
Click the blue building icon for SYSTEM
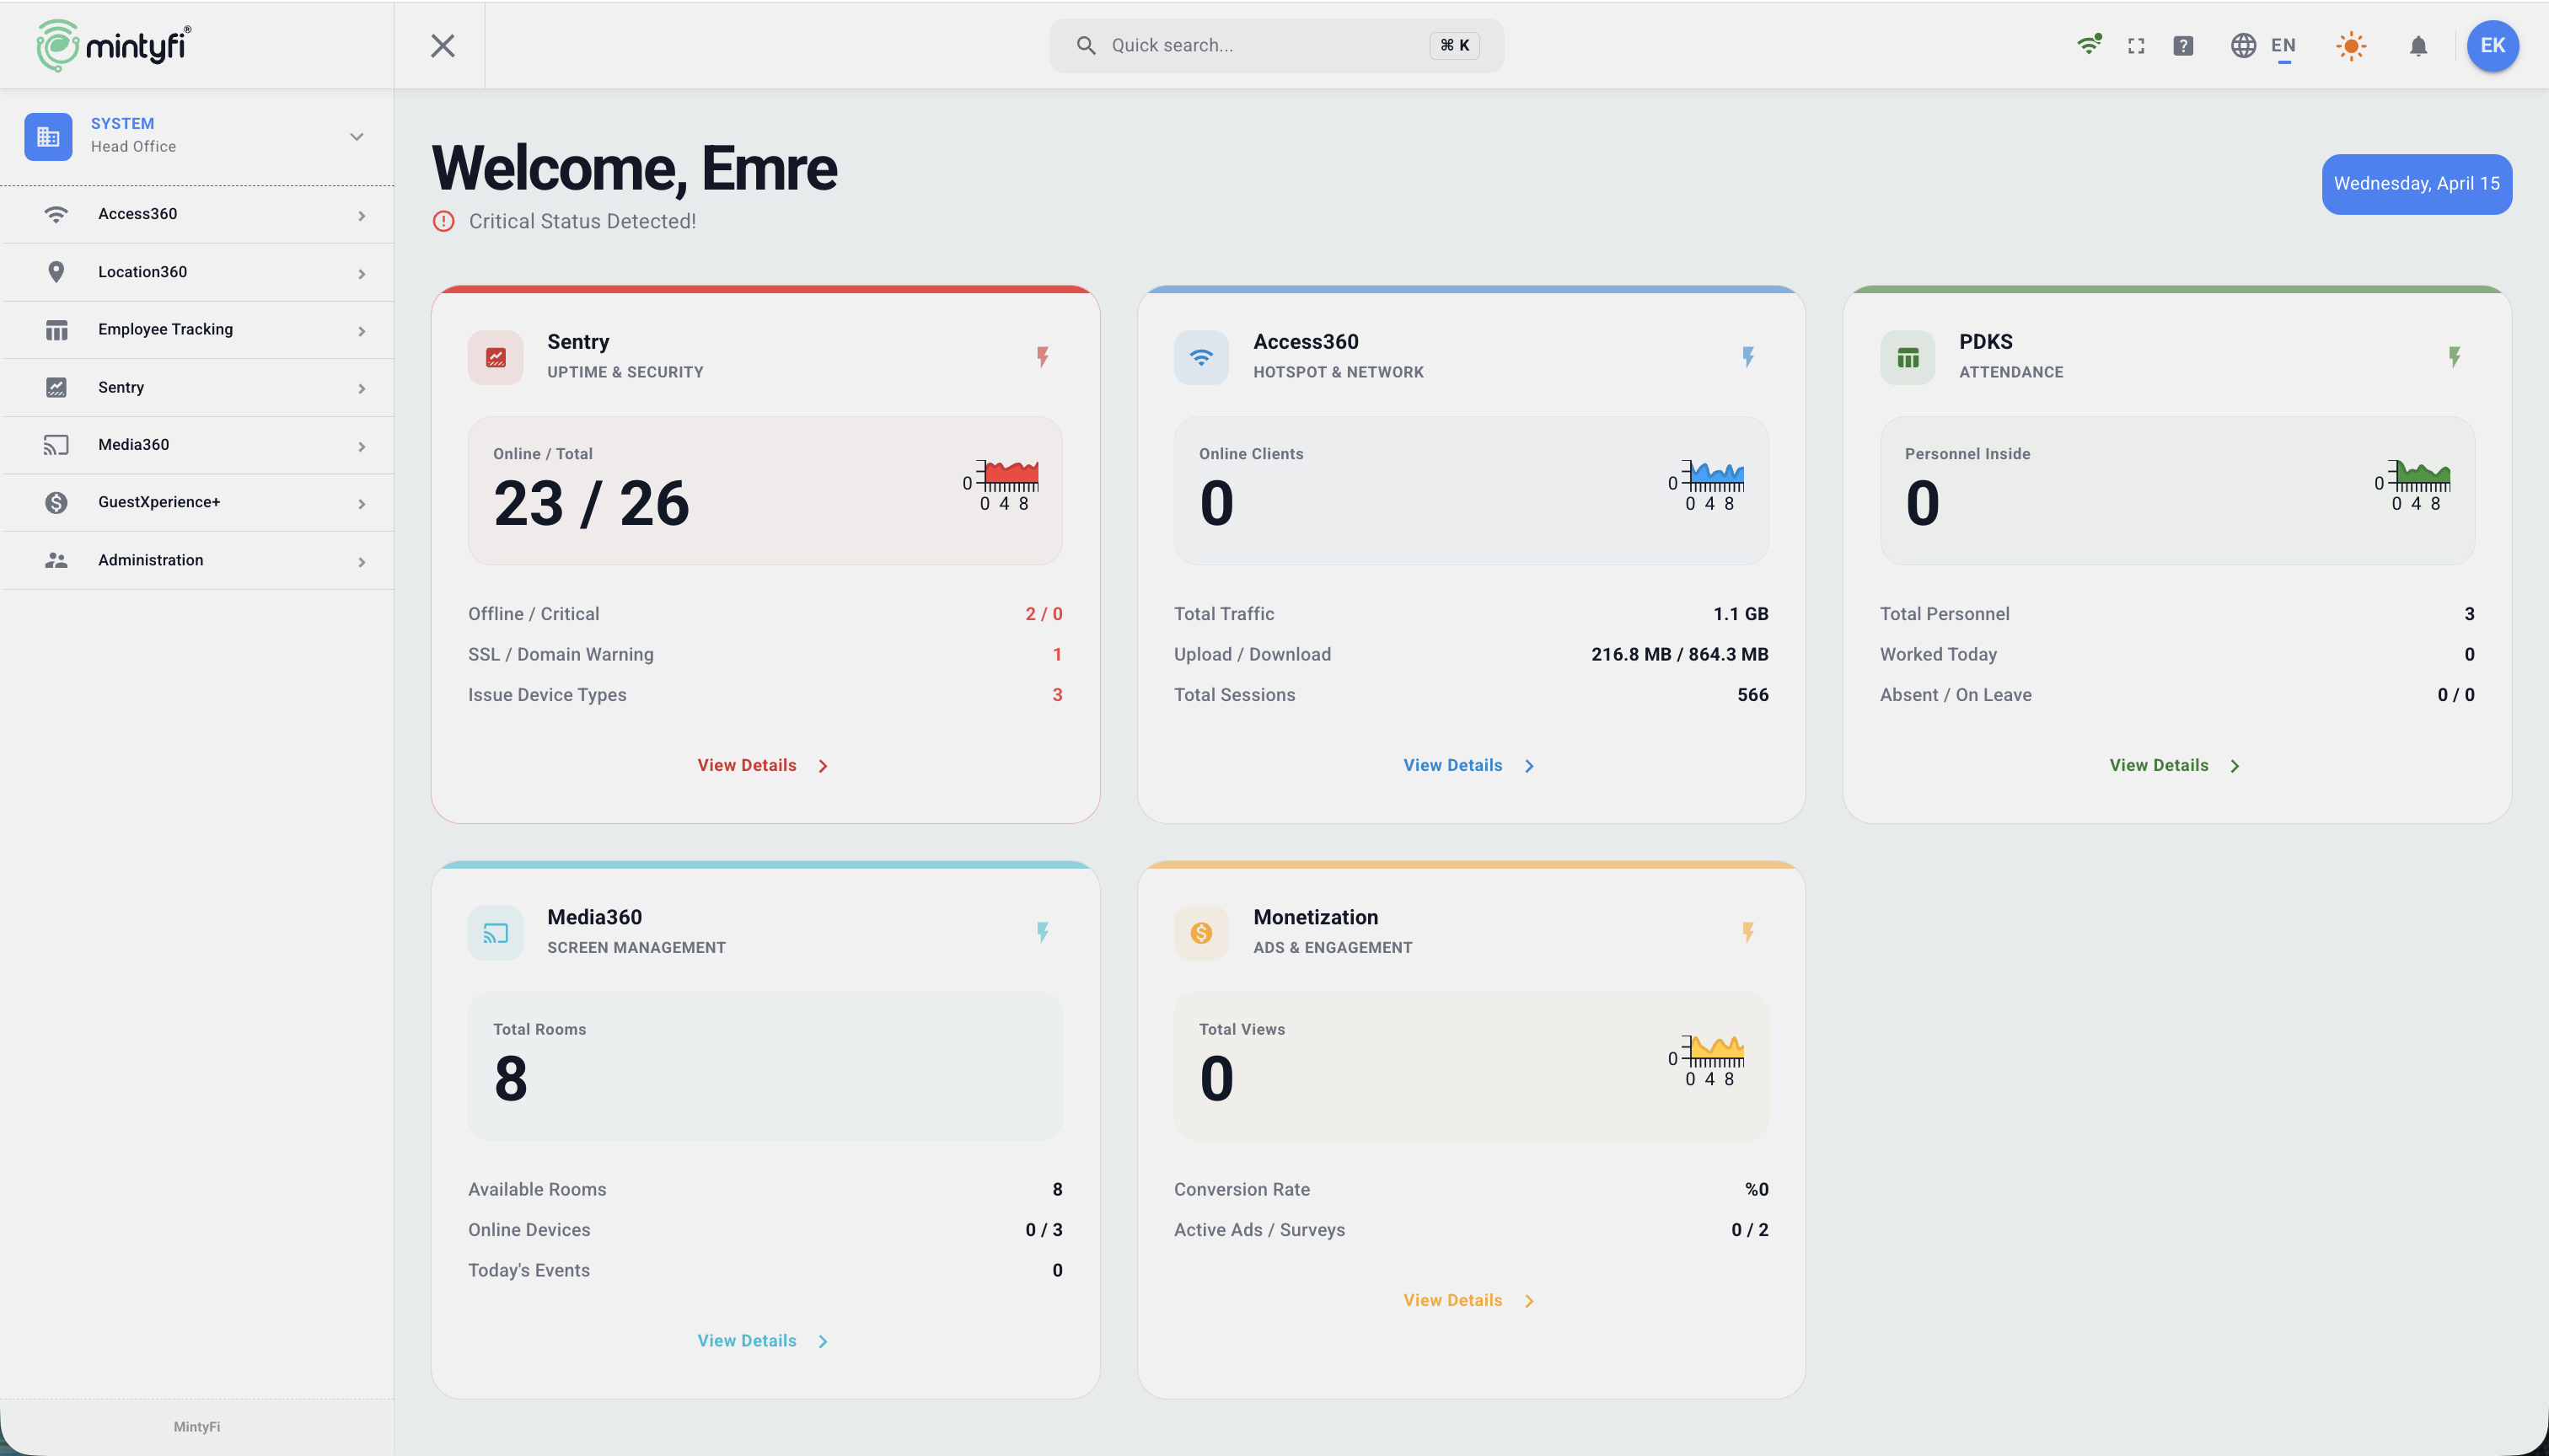48,136
